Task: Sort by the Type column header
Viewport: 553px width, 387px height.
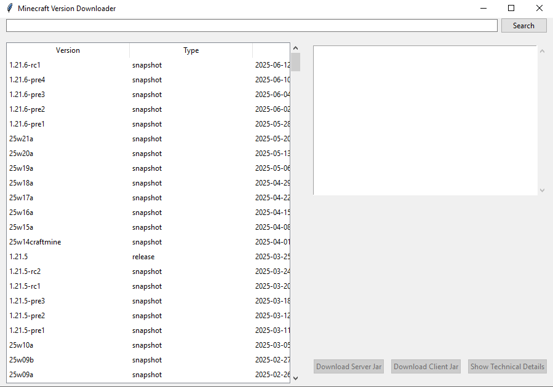Action: [x=191, y=50]
